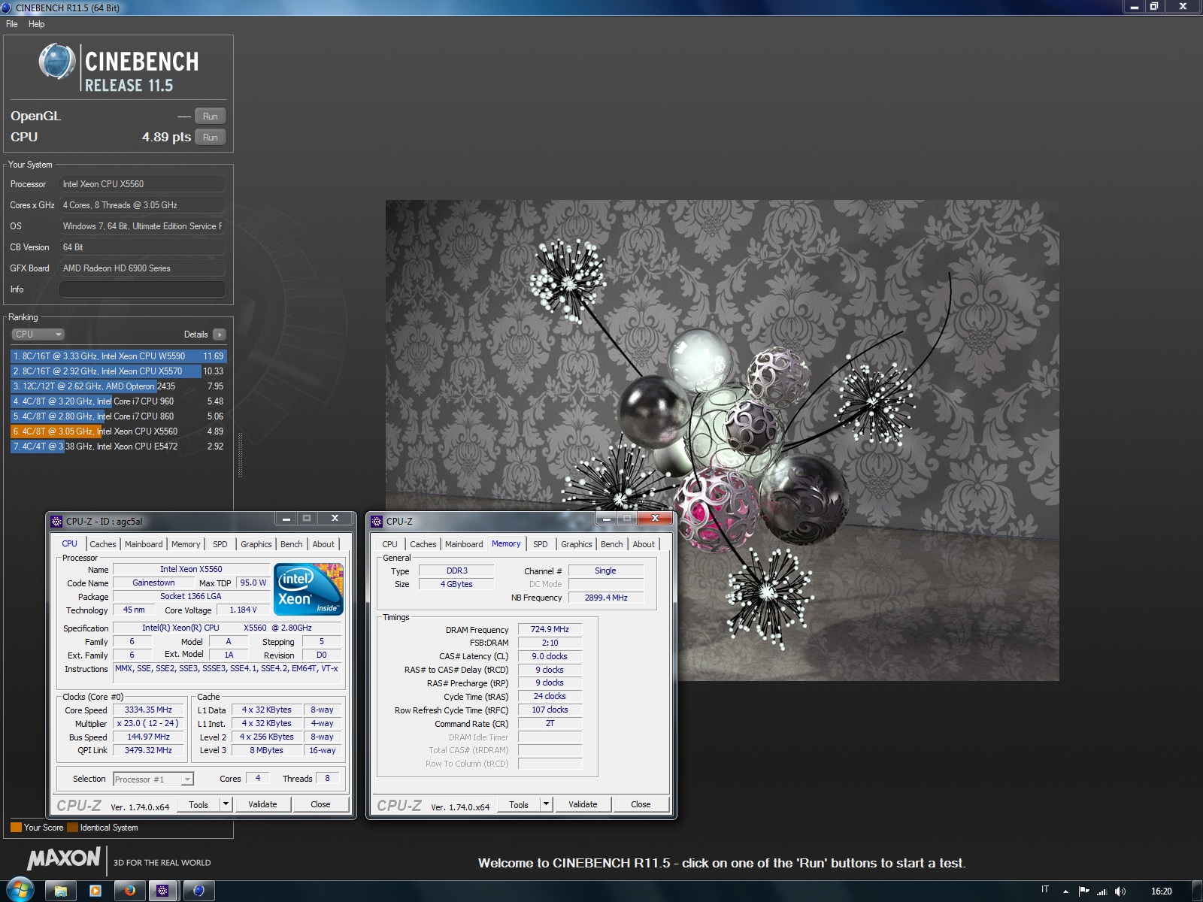Select ranking row Xeon W5590 11.69
1203x902 pixels.
tap(118, 356)
